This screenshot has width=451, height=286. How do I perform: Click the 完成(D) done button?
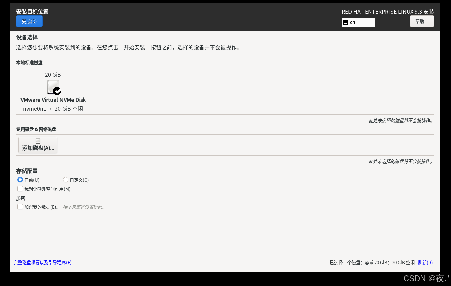click(29, 21)
